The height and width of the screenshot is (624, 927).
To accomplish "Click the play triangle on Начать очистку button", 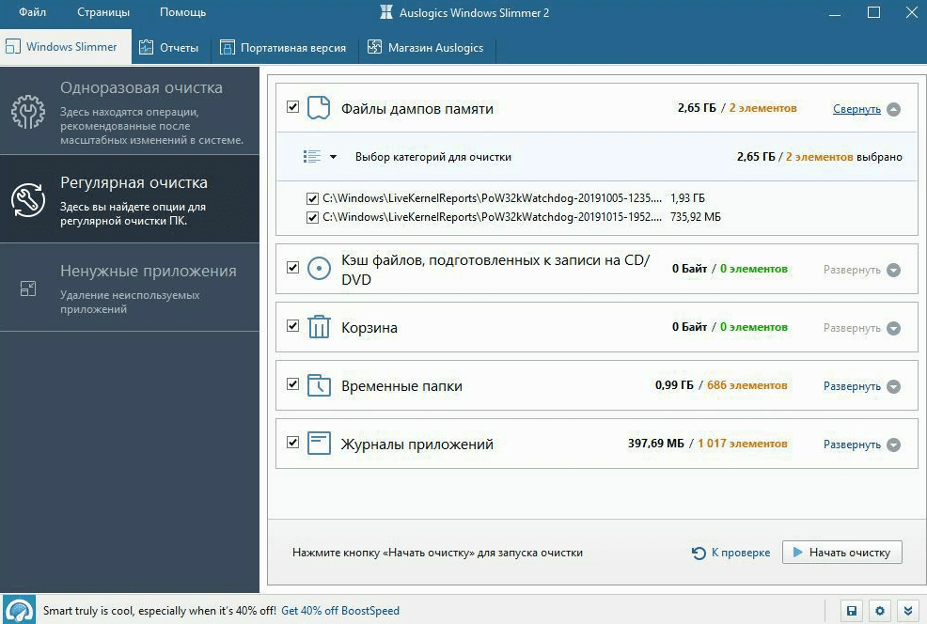I will click(x=797, y=552).
